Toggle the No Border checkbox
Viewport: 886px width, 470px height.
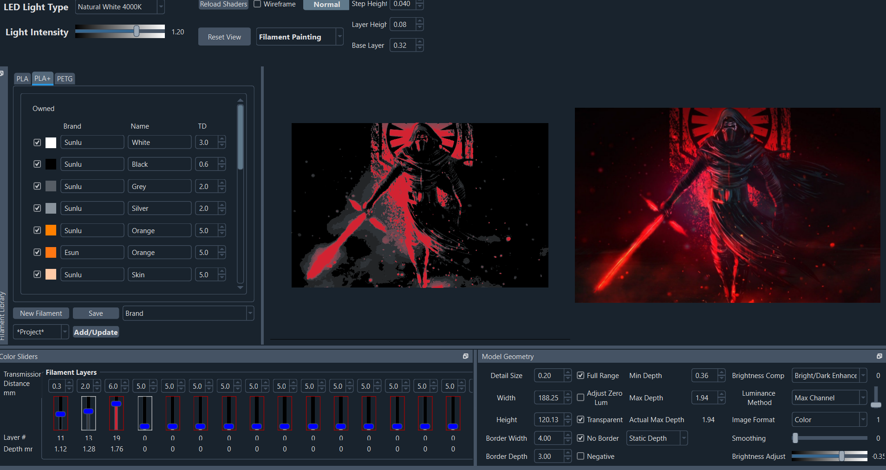click(x=580, y=438)
